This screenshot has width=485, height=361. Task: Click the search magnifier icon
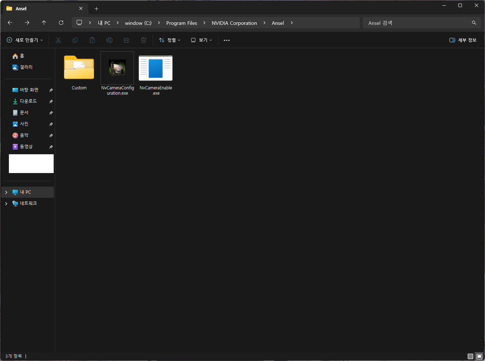474,23
